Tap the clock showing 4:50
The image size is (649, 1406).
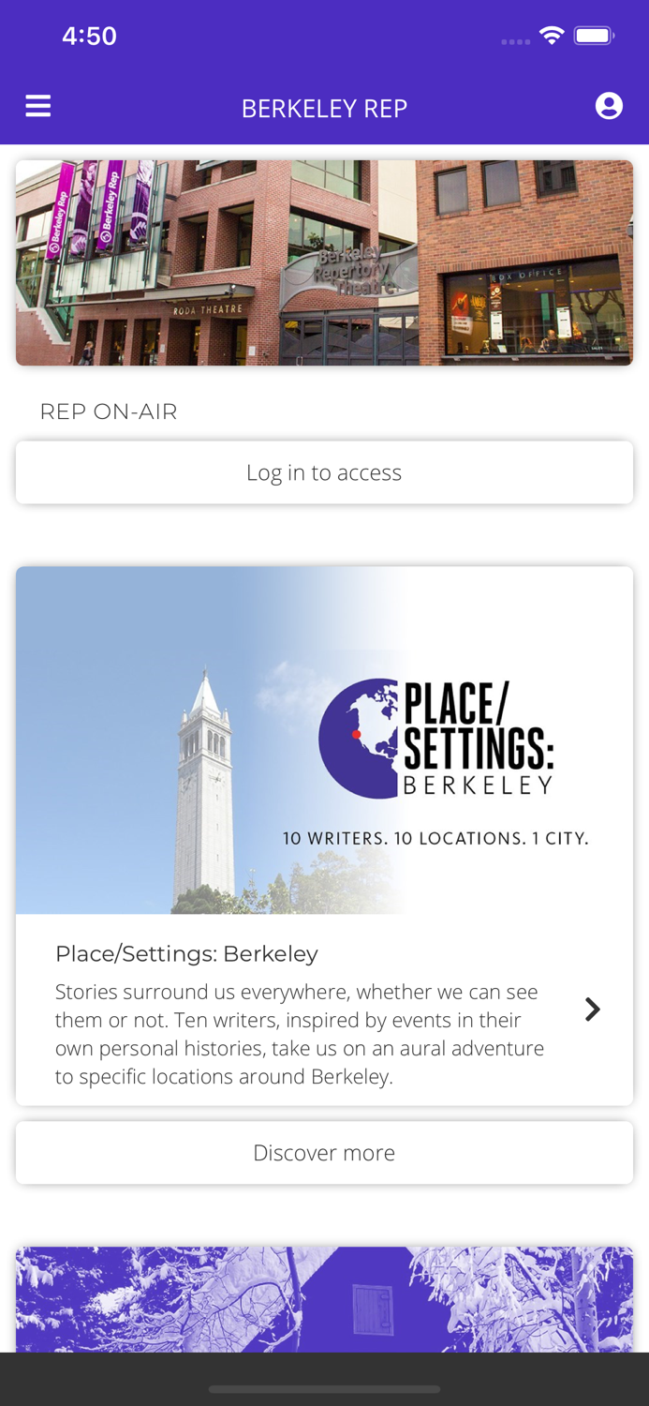89,35
